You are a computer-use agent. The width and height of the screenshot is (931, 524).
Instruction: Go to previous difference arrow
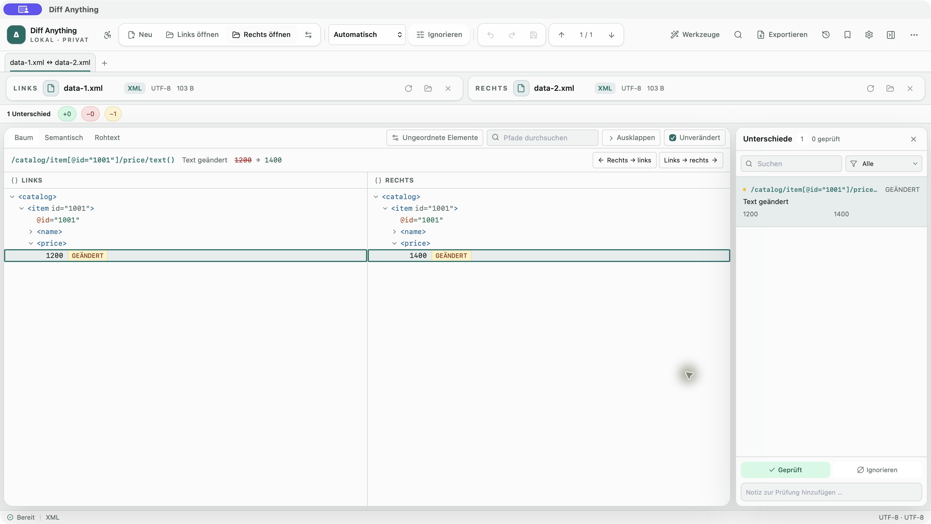click(561, 35)
